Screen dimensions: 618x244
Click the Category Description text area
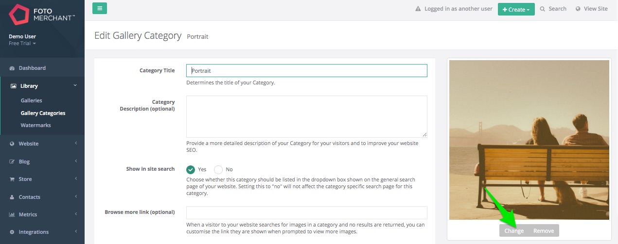(307, 116)
